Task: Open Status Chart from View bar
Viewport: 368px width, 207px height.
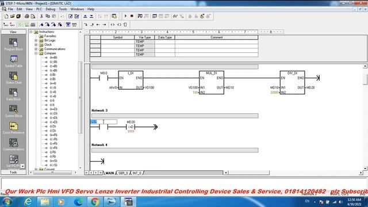Action: click(13, 78)
